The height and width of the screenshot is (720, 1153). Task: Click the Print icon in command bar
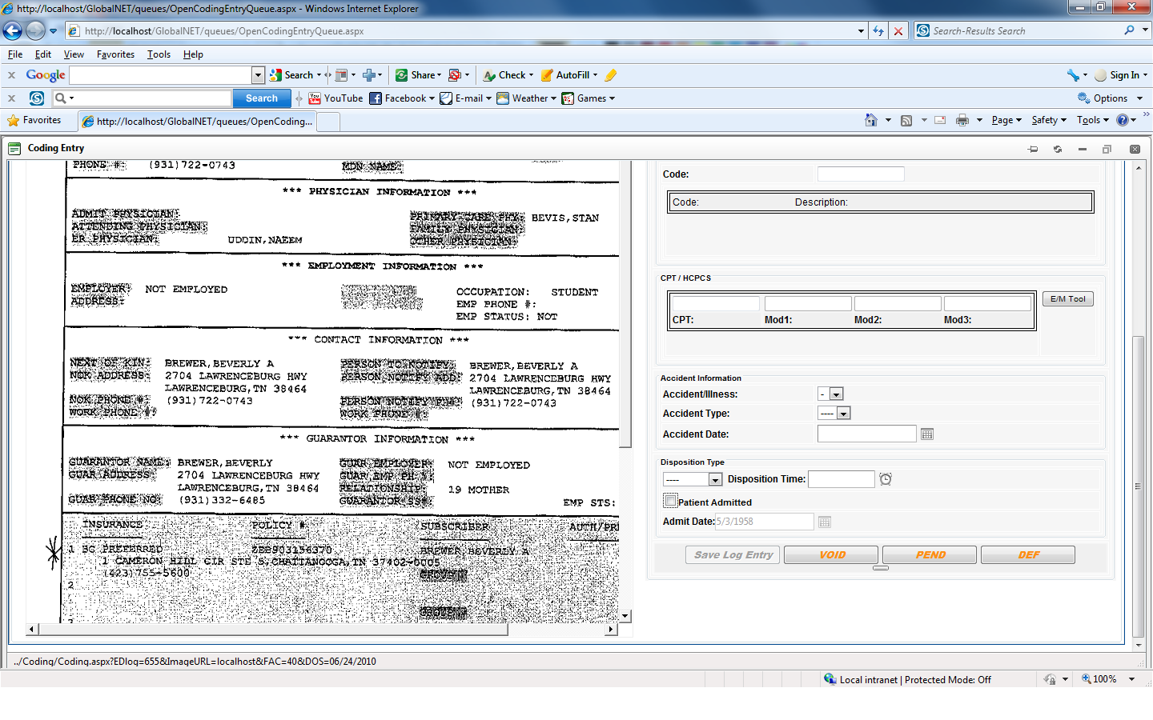click(x=962, y=120)
